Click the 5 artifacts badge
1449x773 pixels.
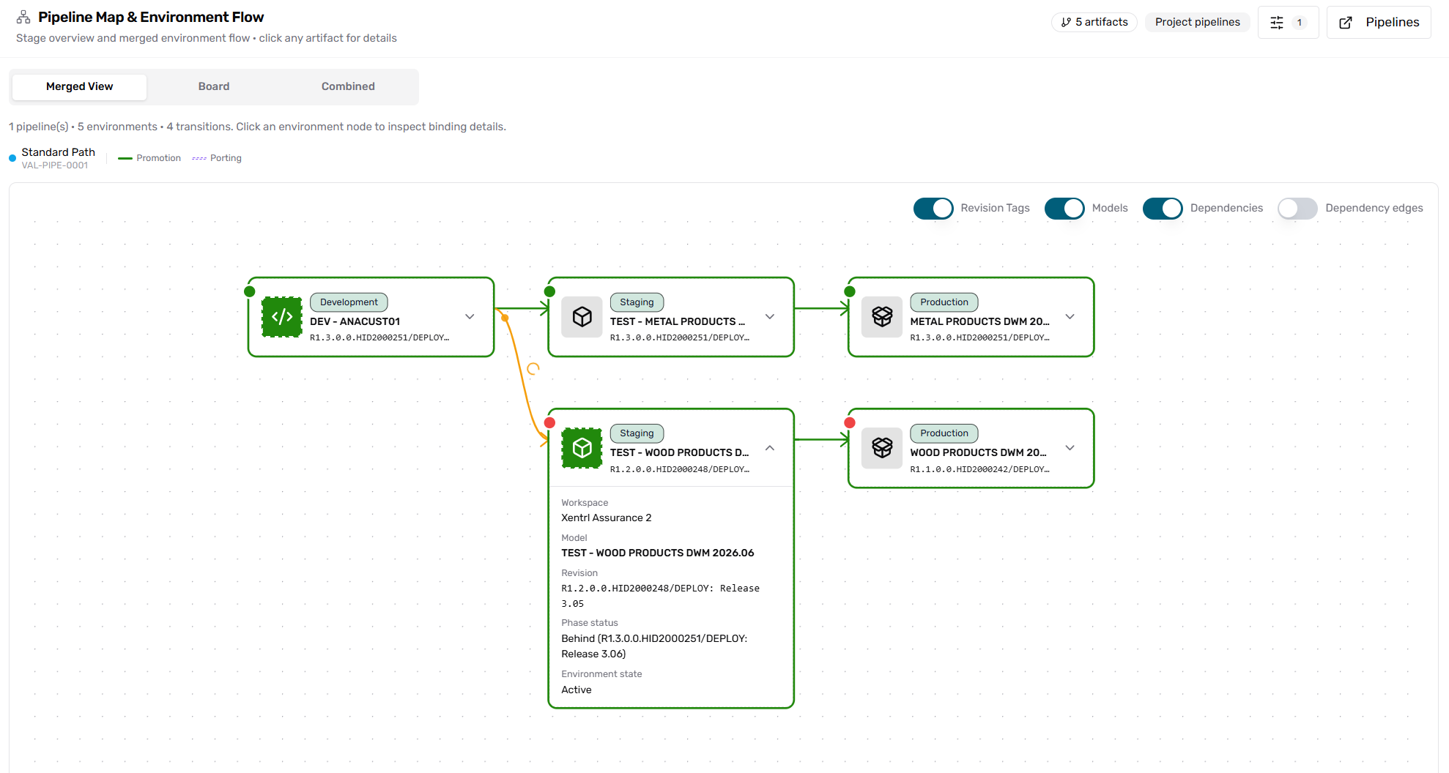pyautogui.click(x=1094, y=23)
